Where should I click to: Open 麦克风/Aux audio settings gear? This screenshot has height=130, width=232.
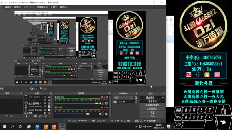coord(106,103)
